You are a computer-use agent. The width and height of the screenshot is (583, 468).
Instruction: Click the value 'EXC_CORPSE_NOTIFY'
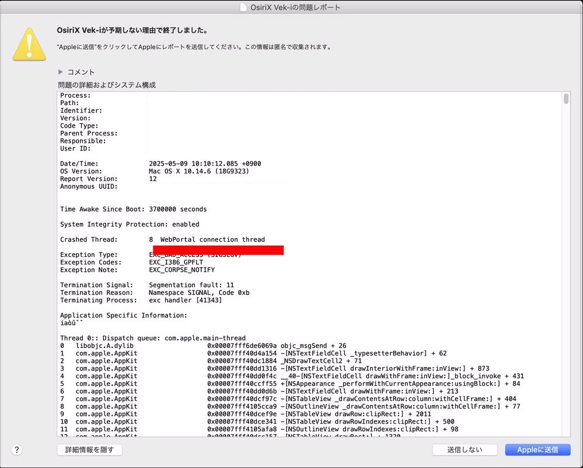pyautogui.click(x=182, y=270)
